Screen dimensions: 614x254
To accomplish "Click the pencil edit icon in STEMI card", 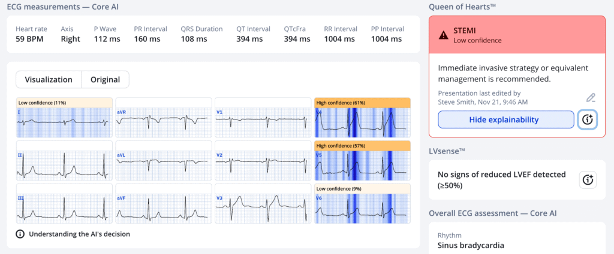I will point(591,97).
